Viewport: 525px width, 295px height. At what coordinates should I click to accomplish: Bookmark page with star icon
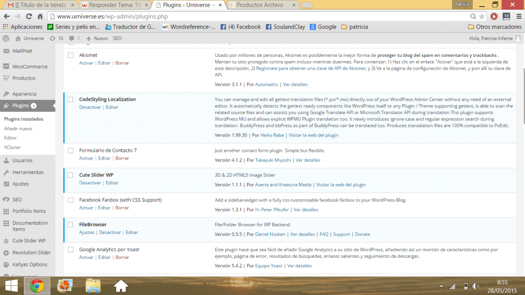[482, 16]
